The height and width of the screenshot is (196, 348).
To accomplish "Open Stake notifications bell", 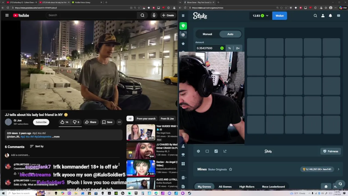I will [x=330, y=16].
